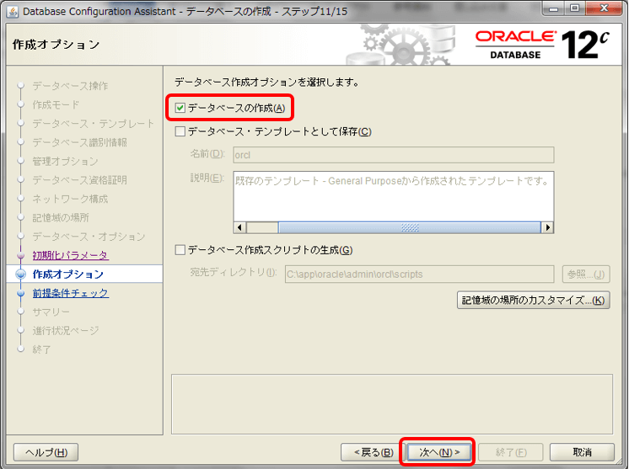Click the 前提条件チェック step bullet icon
The image size is (629, 469).
click(x=21, y=293)
